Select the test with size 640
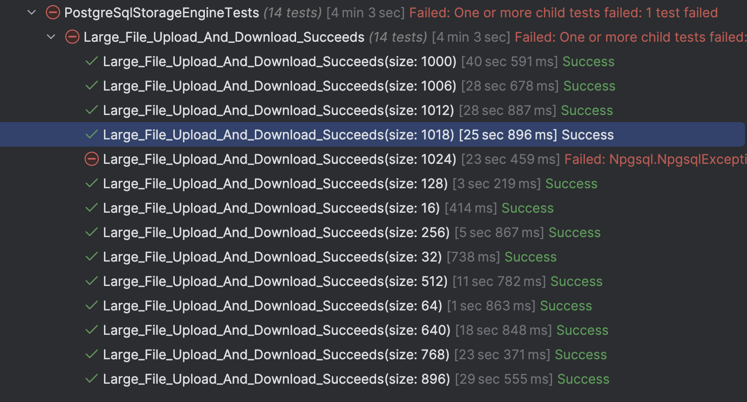Image resolution: width=747 pixels, height=402 pixels. point(277,330)
